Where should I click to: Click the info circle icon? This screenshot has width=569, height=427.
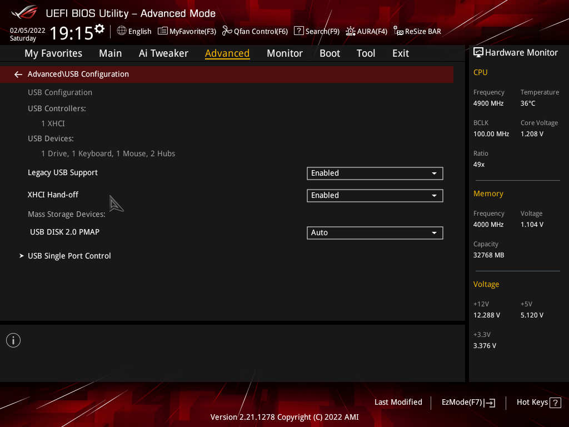[x=13, y=340]
